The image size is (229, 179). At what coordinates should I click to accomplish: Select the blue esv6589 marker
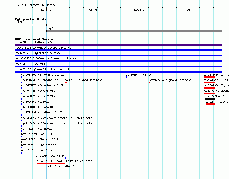127,77
